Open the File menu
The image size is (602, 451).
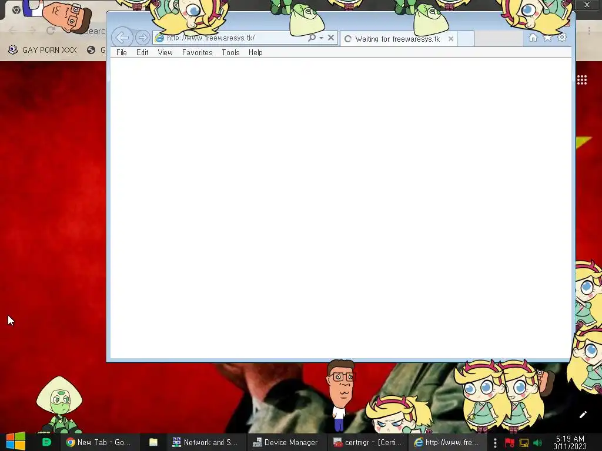coord(121,52)
